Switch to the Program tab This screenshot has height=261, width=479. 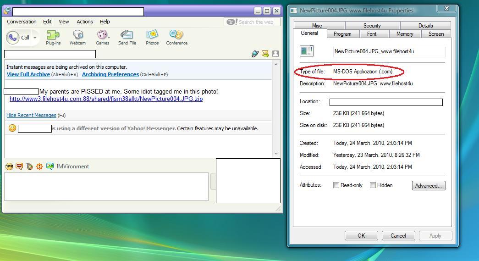pyautogui.click(x=342, y=34)
